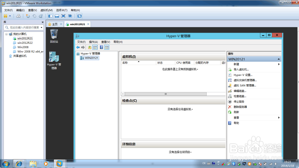Sort by 名称 column header

tap(138, 62)
